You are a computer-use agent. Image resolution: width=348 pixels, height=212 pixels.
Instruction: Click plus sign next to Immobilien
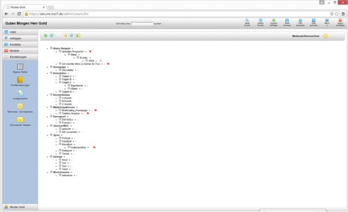pos(69,73)
